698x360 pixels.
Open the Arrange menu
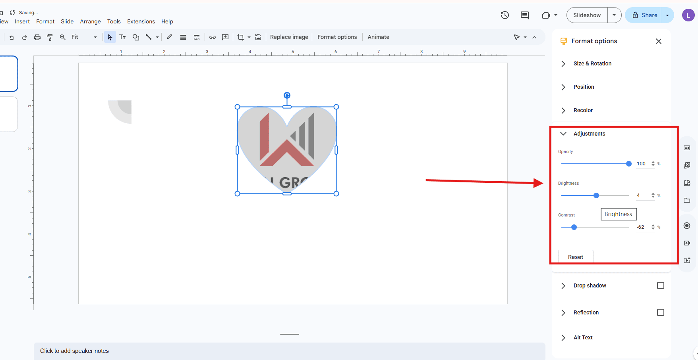[x=90, y=21]
